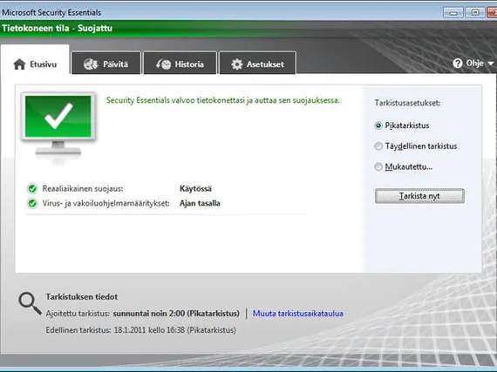Click the Edellinen tarkistus 18.1.2011 line
This screenshot has width=497, height=372.
141,330
